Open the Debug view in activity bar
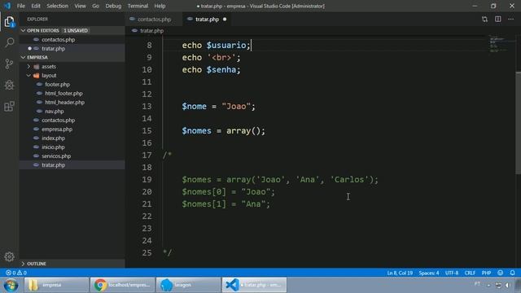Screen dimensions: 521x293 tap(9, 85)
